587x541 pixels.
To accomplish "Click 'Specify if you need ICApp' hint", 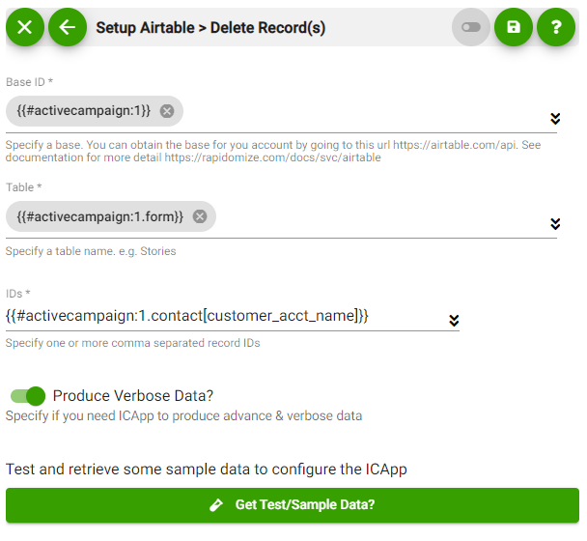I will coord(183,415).
